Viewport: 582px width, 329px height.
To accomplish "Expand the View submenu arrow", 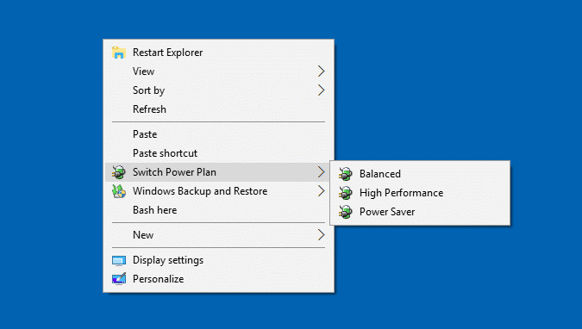I will pyautogui.click(x=321, y=71).
